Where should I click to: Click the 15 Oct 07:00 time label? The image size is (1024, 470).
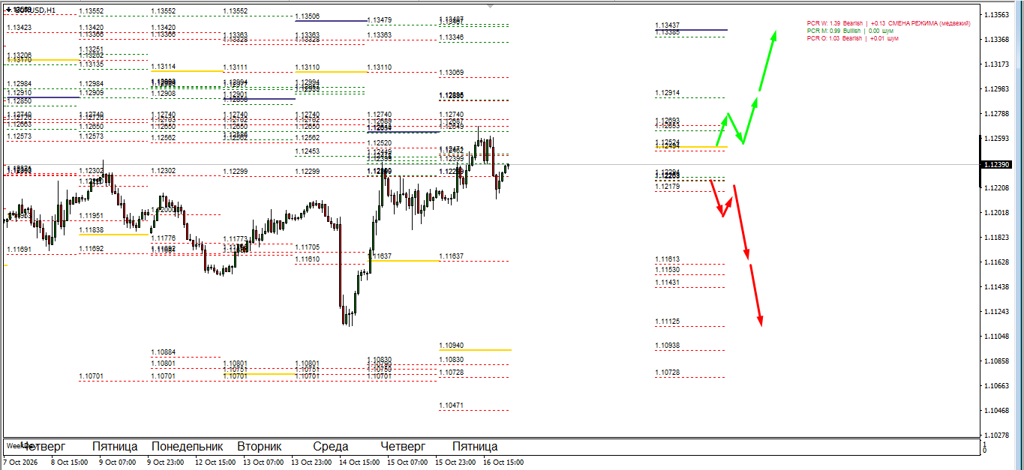(x=407, y=463)
